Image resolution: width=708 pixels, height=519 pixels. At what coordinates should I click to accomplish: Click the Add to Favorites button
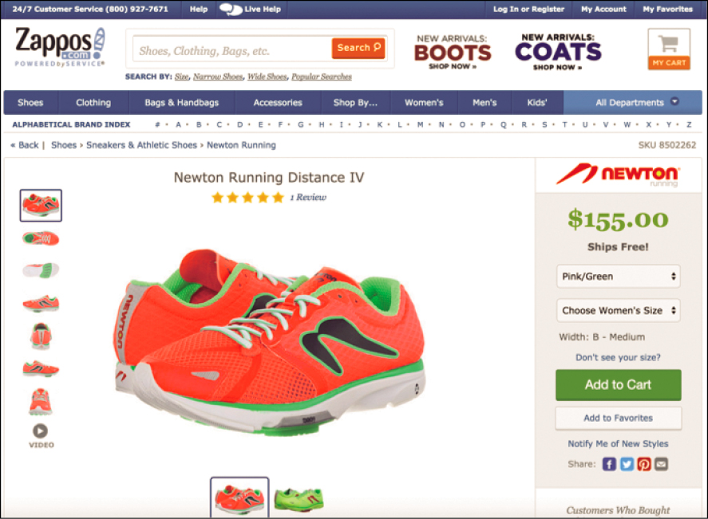[618, 418]
